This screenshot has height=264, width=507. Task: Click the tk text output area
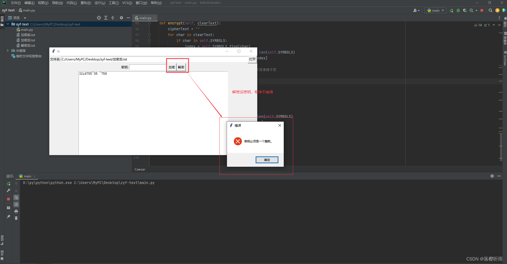tap(153, 113)
